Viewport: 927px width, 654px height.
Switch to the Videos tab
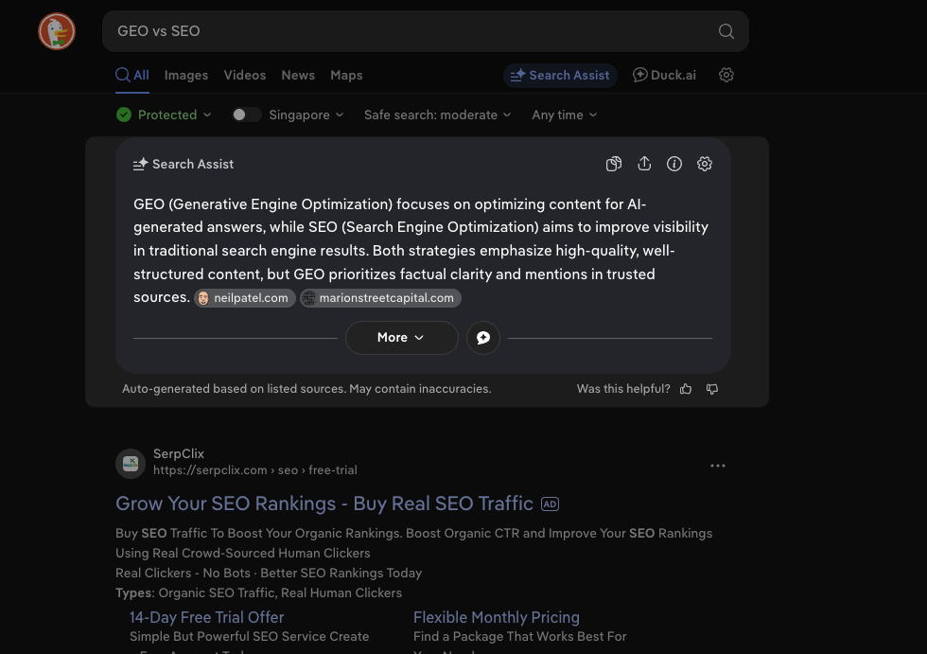click(x=245, y=75)
